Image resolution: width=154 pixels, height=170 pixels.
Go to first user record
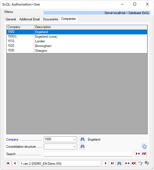(8, 163)
